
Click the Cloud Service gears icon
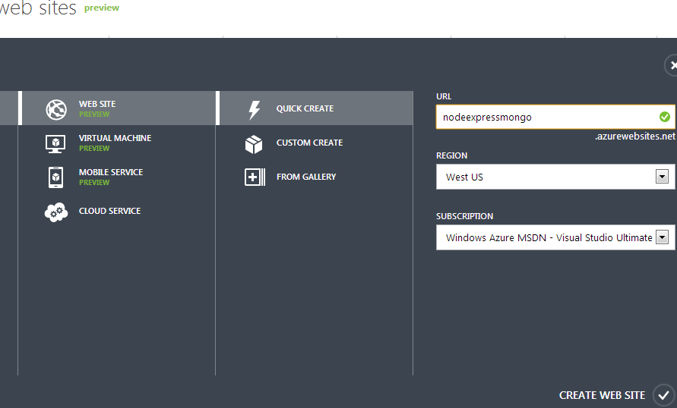tap(56, 212)
